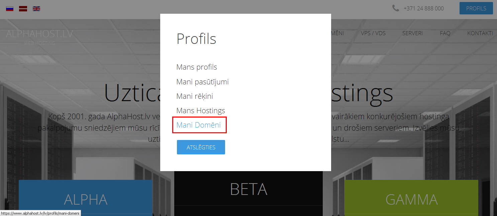The height and width of the screenshot is (216, 497).
Task: Open the phone number +371 24 888 000
Action: [x=424, y=8]
